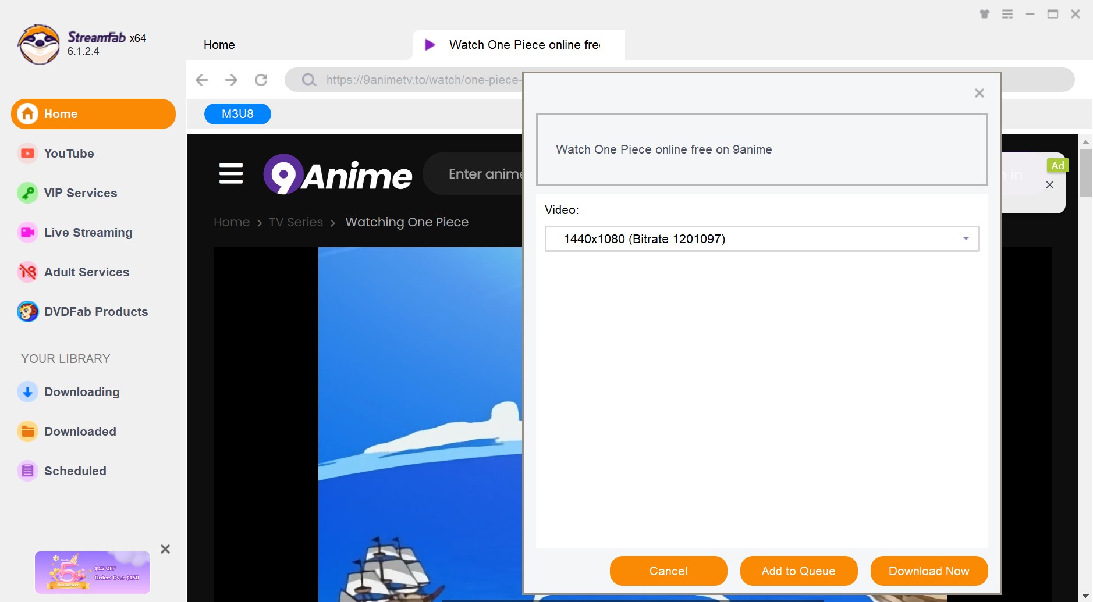Click the search magnifier in address bar
Image resolution: width=1093 pixels, height=602 pixels.
click(309, 80)
